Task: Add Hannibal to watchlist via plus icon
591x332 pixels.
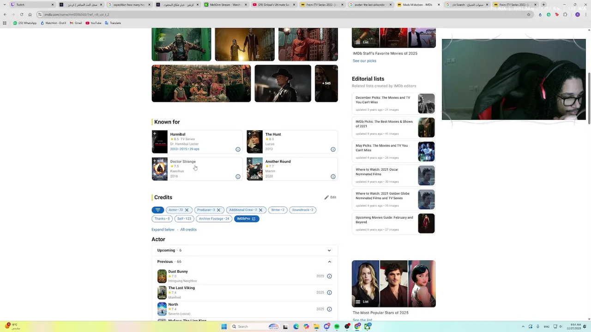Action: (155, 134)
